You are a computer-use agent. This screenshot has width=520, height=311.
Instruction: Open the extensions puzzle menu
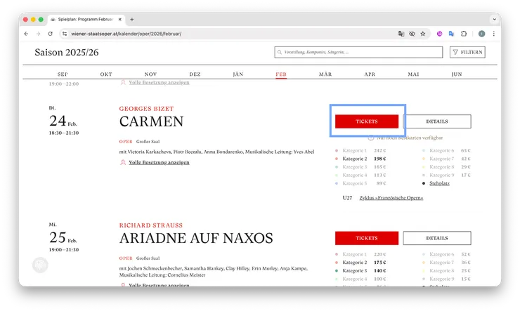pyautogui.click(x=464, y=34)
